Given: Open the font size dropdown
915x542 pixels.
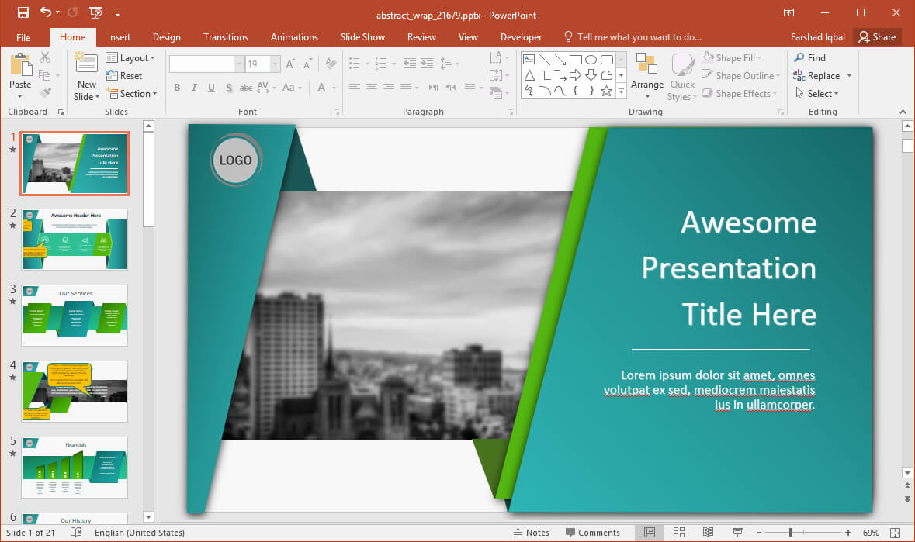Looking at the screenshot, I should click(275, 63).
